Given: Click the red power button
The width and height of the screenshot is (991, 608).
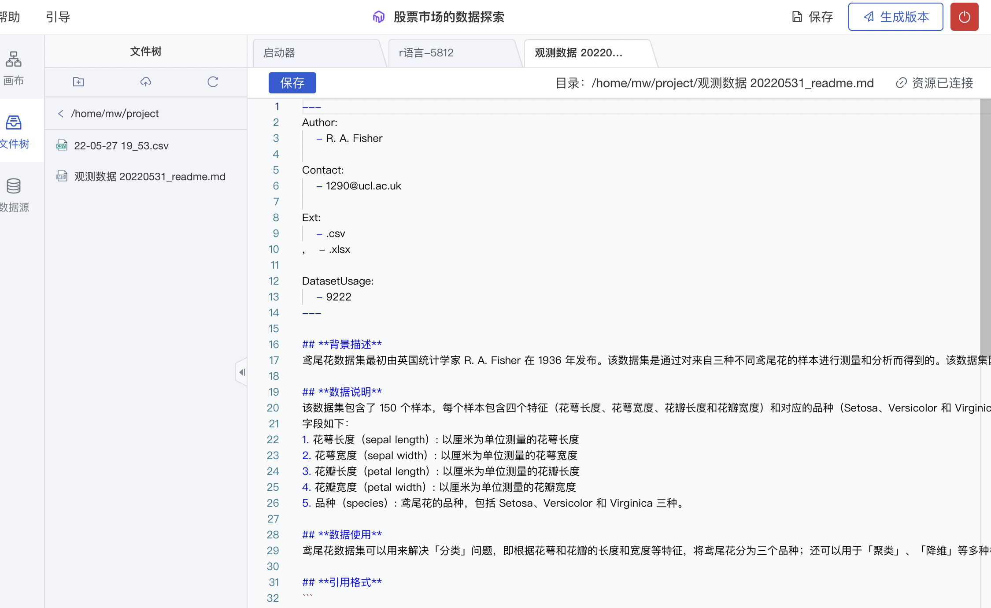Looking at the screenshot, I should (x=964, y=17).
